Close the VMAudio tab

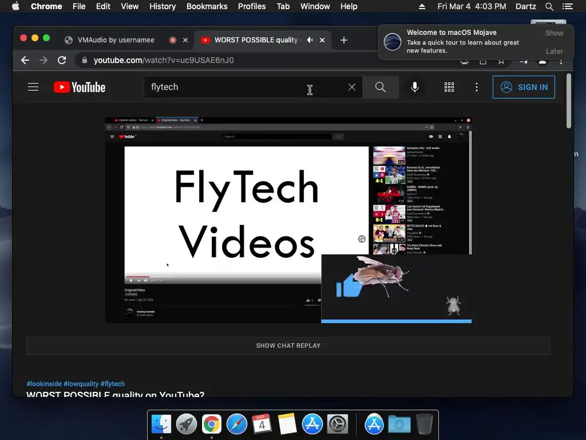[x=185, y=40]
